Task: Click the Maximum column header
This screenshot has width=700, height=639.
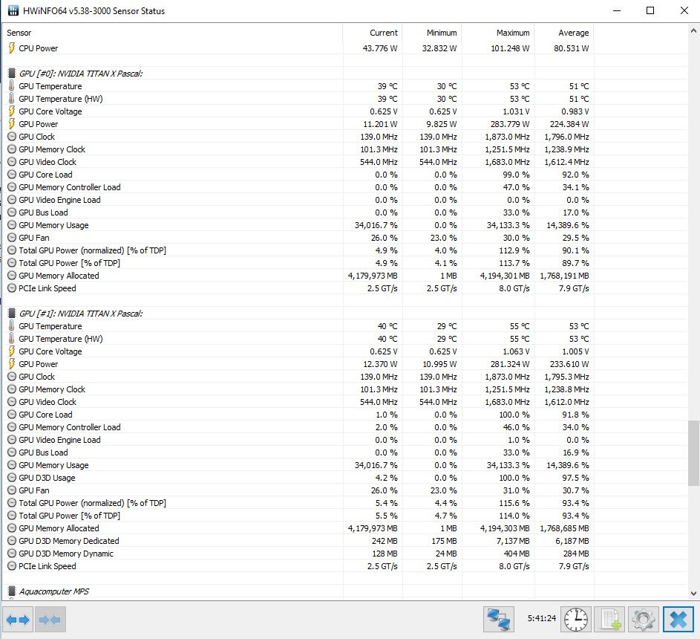Action: pyautogui.click(x=513, y=33)
